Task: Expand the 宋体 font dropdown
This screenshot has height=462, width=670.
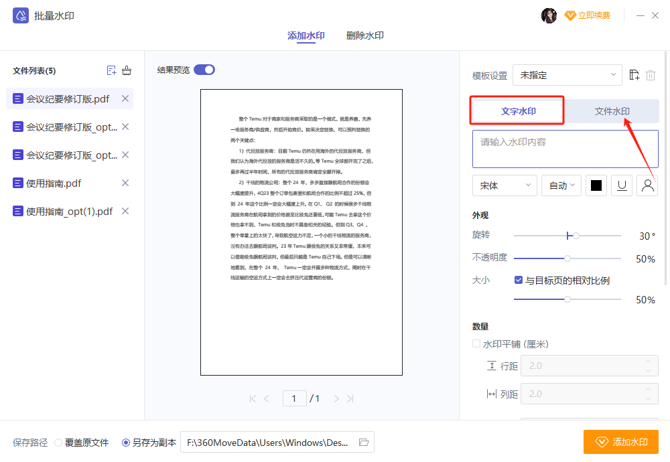Action: point(505,185)
